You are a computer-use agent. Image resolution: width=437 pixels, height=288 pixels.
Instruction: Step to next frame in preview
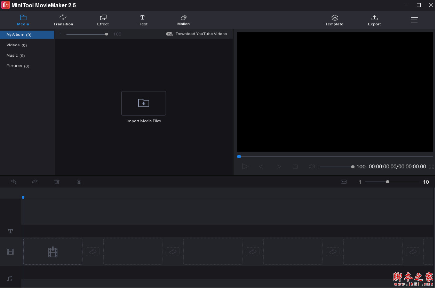(x=278, y=167)
